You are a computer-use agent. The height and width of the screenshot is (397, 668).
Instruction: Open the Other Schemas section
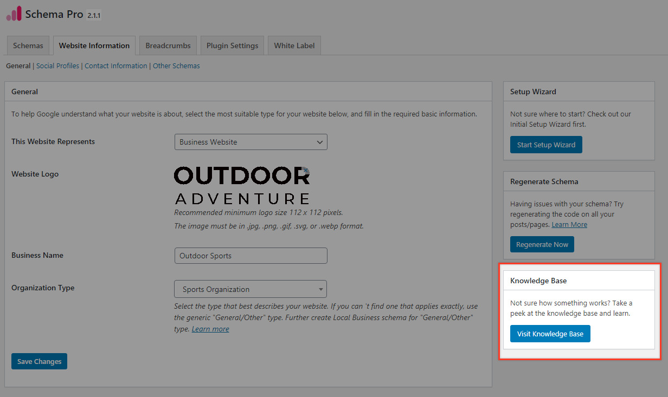point(176,65)
